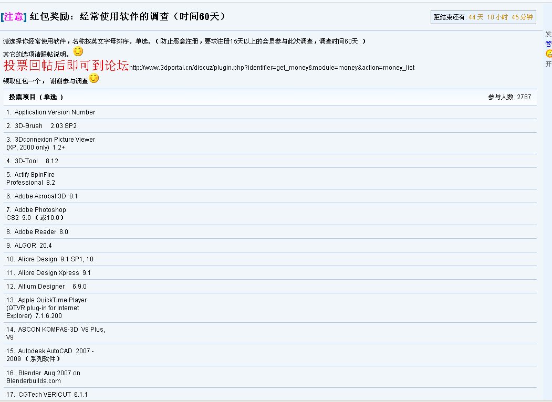
Task: Select option 7 Adobe Photoshop CS2 9.0
Action: coord(36,214)
